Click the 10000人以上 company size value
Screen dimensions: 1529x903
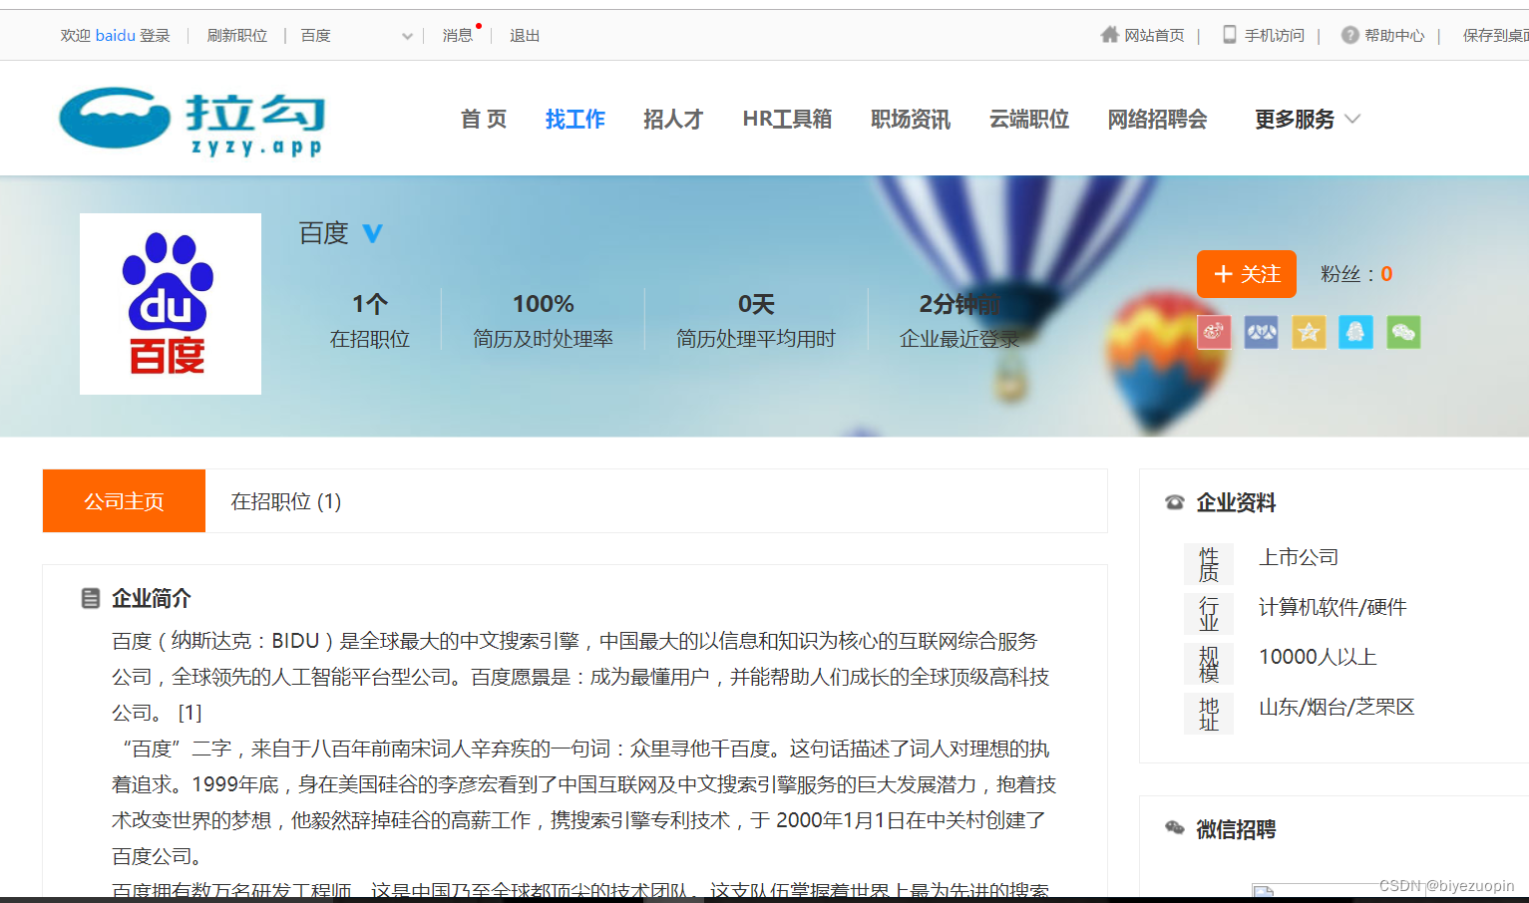[x=1318, y=657]
